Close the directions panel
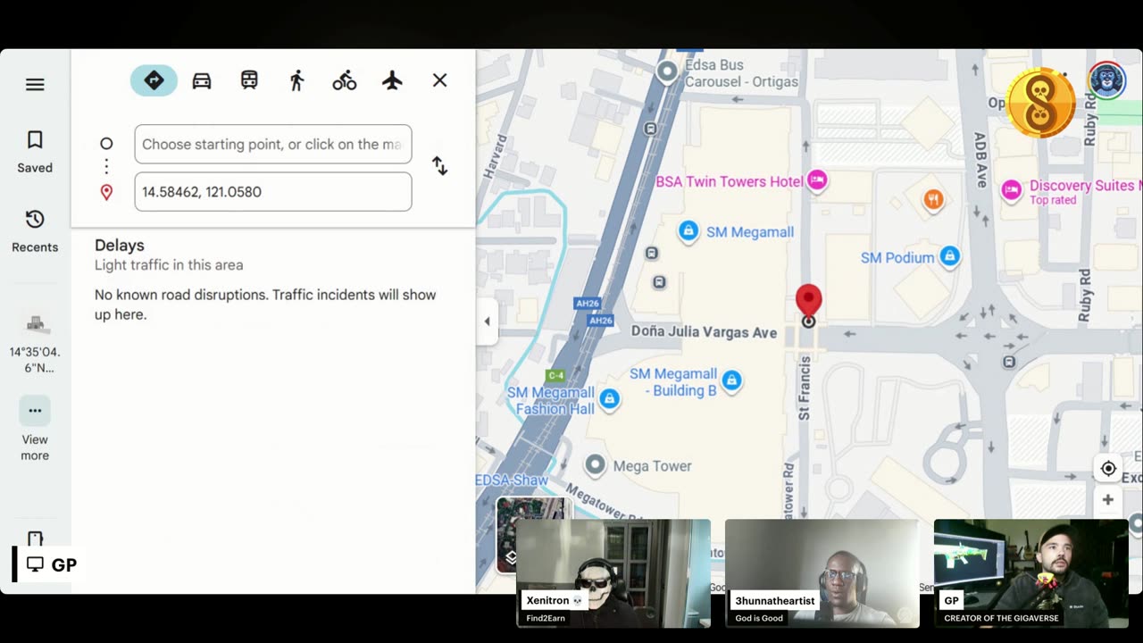 coord(439,80)
